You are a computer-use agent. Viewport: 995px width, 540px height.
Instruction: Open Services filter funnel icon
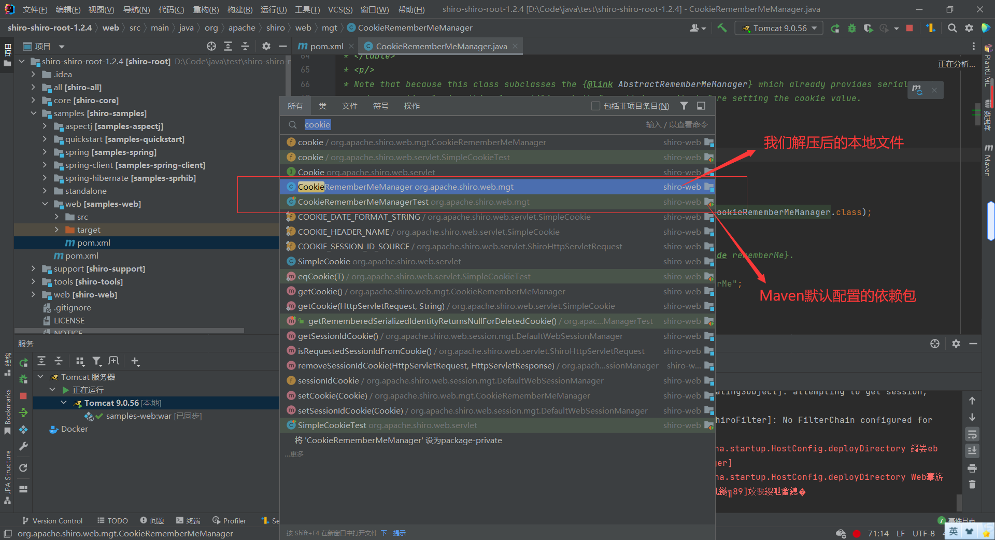[97, 361]
